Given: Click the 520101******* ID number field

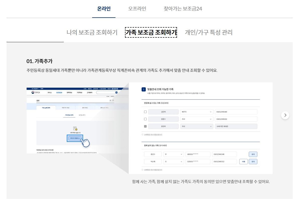Looking at the screenshot, I should point(198,161).
